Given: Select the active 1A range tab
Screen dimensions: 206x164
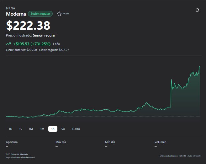Looking at the screenshot, I should [53, 129].
